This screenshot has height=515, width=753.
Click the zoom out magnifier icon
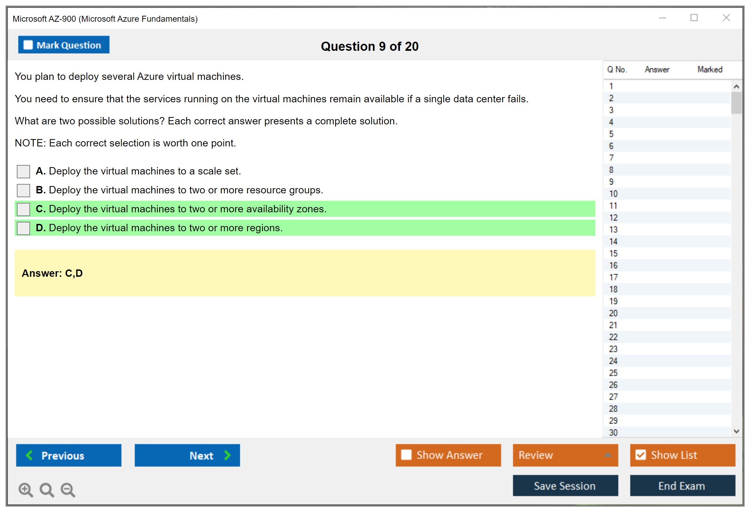[68, 489]
